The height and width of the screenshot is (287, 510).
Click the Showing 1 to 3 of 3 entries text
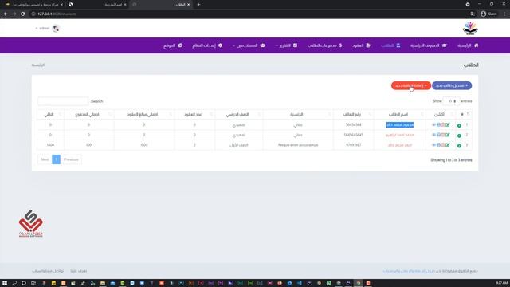(x=451, y=160)
